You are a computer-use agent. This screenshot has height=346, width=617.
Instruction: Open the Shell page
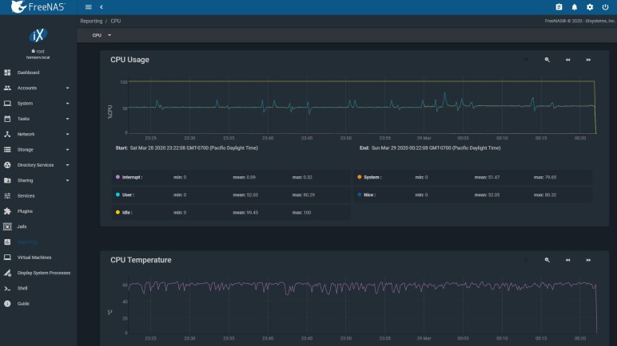click(x=23, y=288)
